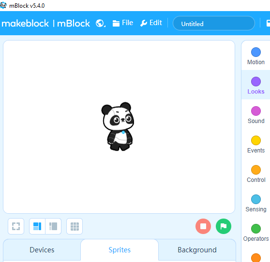This screenshot has width=270, height=262.
Task: Open the File menu
Action: 123,23
